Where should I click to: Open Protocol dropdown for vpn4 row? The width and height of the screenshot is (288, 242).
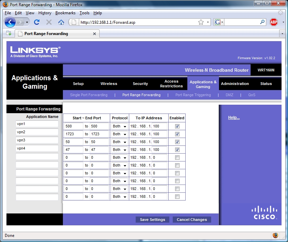[x=119, y=150]
